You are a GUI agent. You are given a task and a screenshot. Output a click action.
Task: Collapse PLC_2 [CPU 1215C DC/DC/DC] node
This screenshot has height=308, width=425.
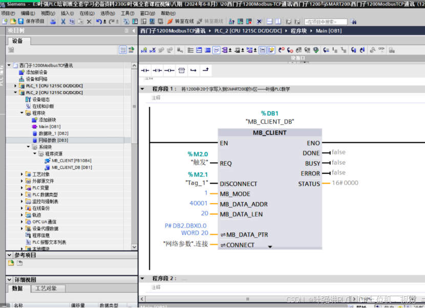click(x=15, y=93)
